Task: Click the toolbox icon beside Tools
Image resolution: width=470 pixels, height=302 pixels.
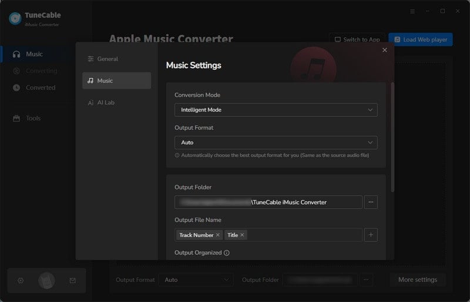Action: click(16, 119)
